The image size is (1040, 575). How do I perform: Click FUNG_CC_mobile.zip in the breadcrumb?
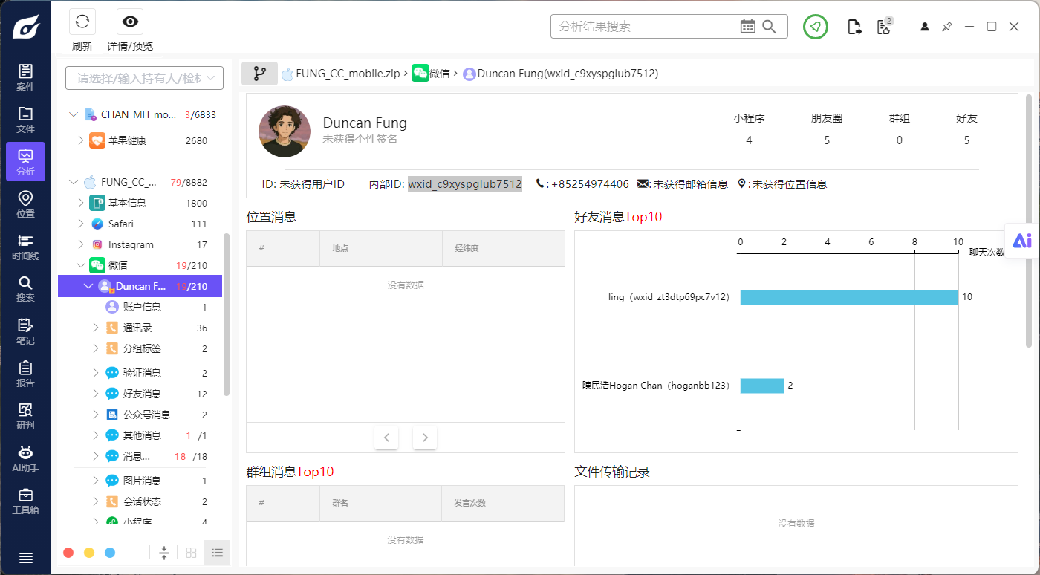[x=348, y=74]
